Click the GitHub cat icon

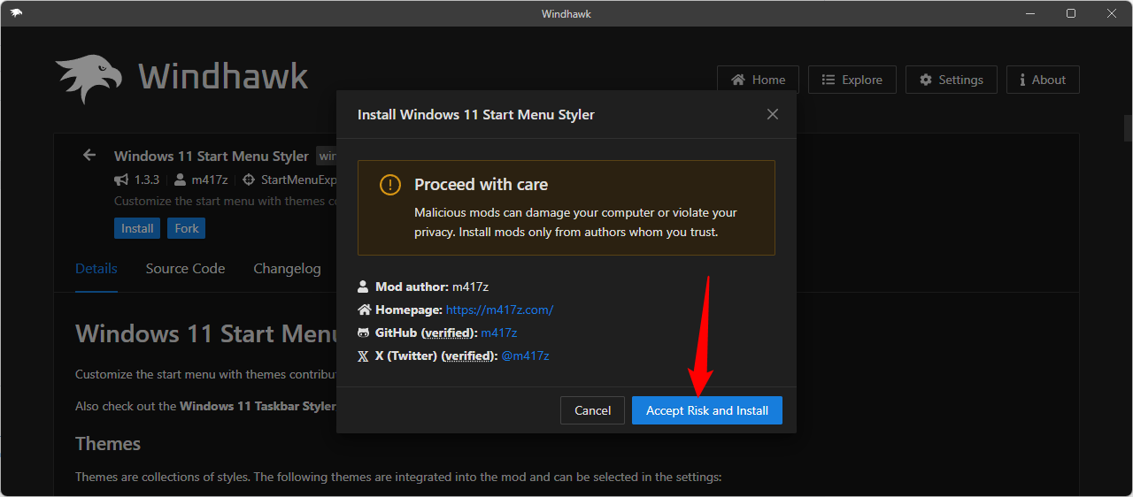coord(363,333)
